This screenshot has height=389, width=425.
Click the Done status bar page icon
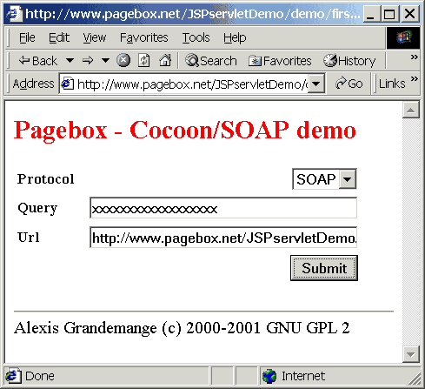pyautogui.click(x=13, y=376)
